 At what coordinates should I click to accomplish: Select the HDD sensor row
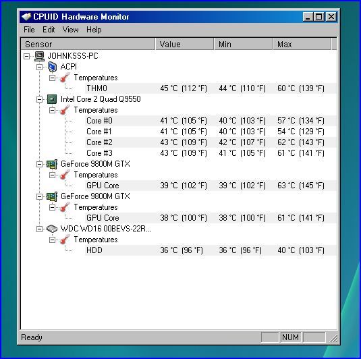tap(211, 250)
